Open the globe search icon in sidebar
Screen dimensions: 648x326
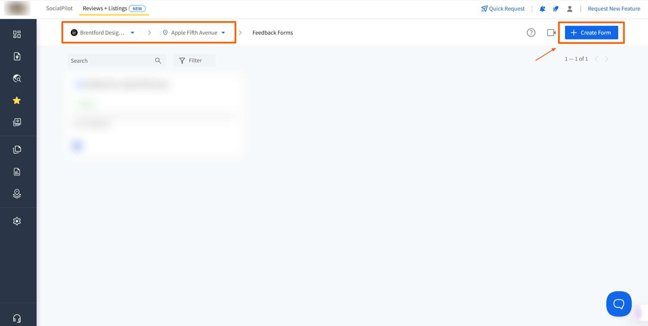tap(17, 79)
